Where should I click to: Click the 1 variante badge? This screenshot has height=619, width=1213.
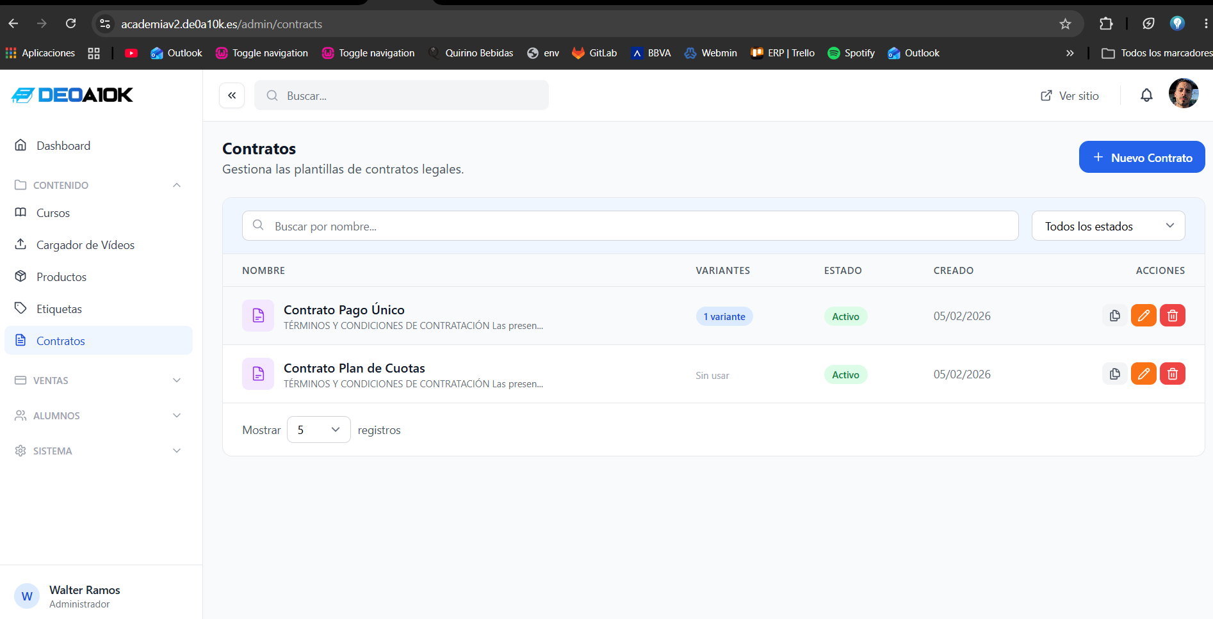pos(724,316)
